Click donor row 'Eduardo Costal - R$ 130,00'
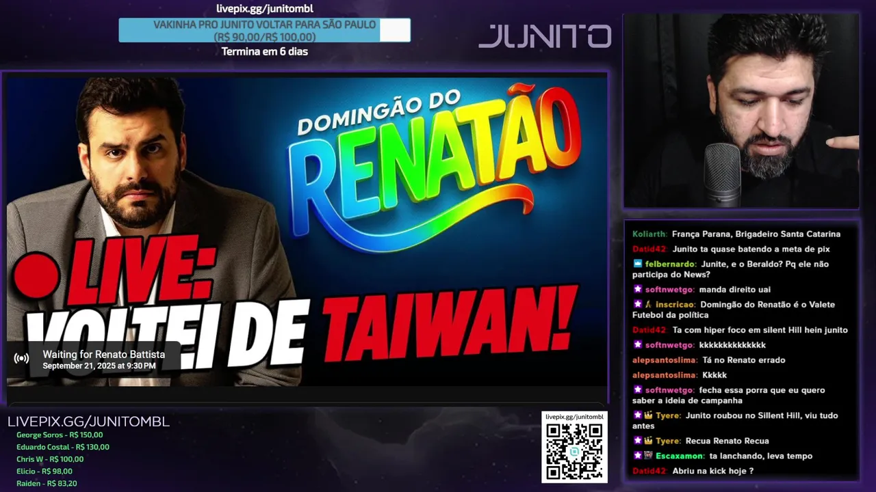Image resolution: width=876 pixels, height=492 pixels. click(x=63, y=447)
